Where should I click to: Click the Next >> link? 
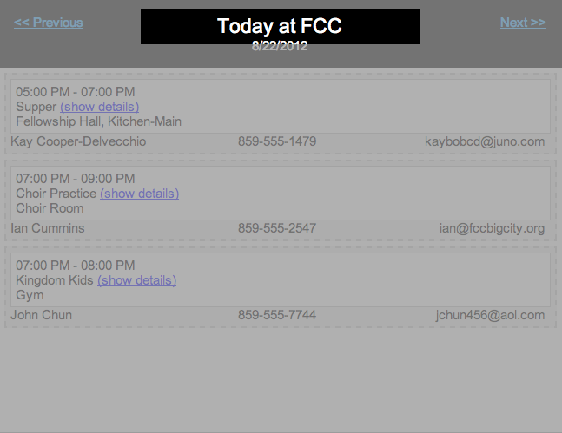click(523, 23)
